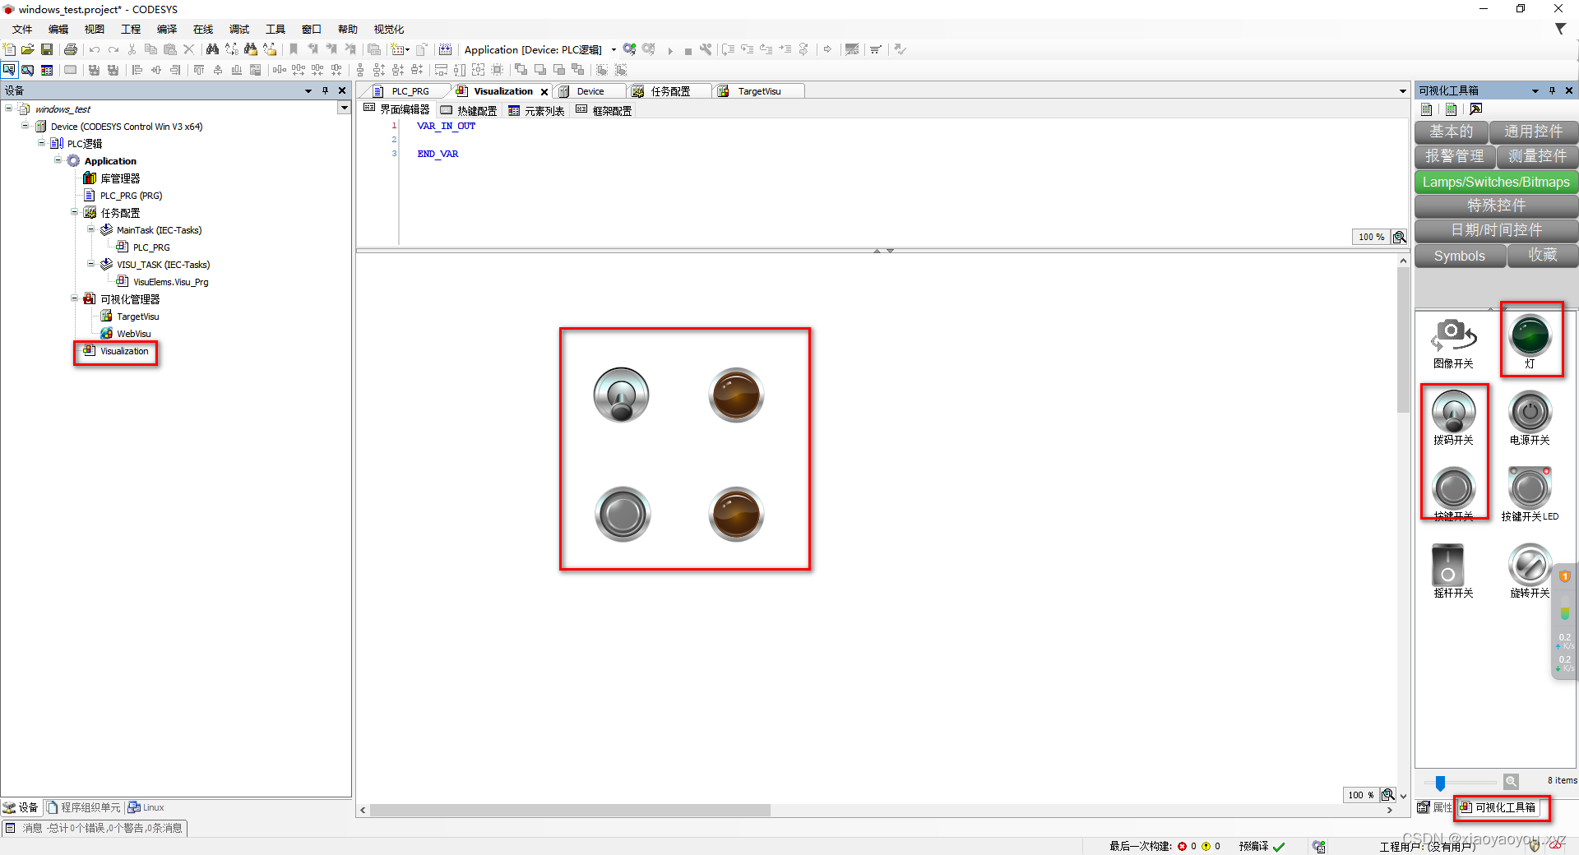Collapse the Application tree node
1579x855 pixels.
[58, 160]
